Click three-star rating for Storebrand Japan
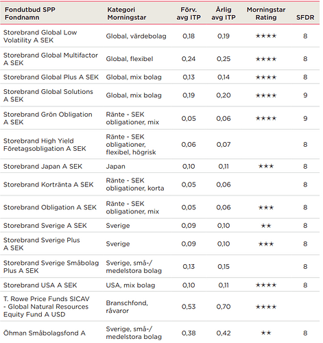 tap(266, 166)
